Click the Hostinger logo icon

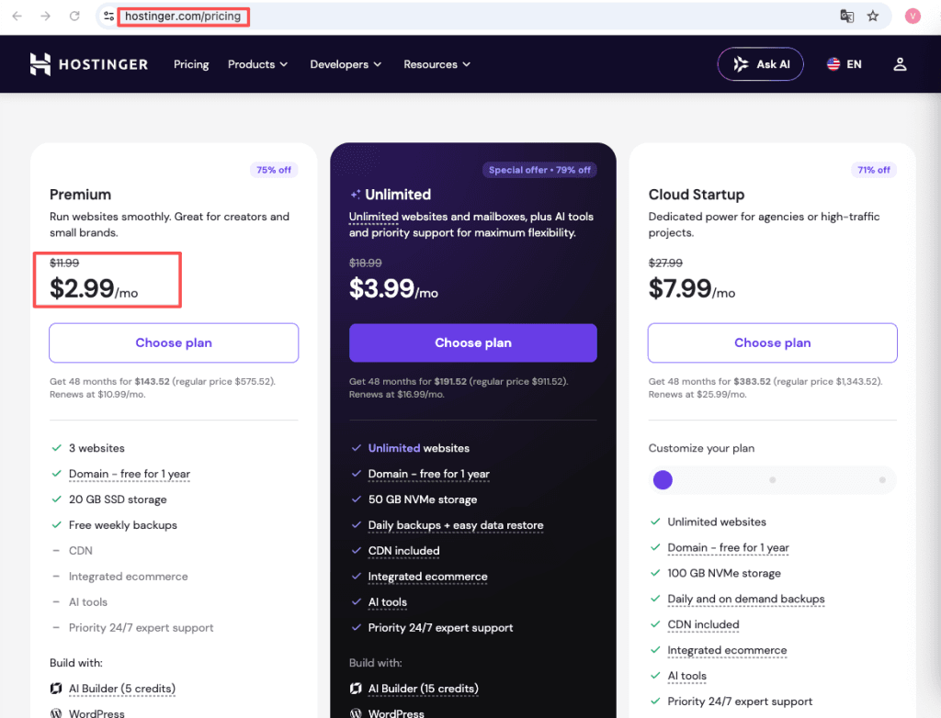click(x=40, y=64)
